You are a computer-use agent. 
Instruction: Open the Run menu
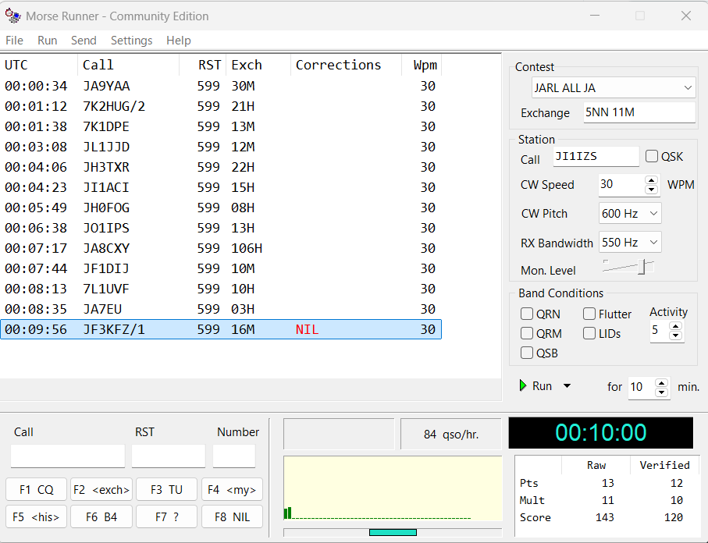point(47,41)
